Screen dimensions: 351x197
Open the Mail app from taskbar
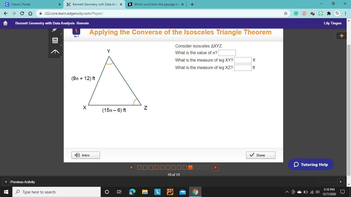(183, 192)
